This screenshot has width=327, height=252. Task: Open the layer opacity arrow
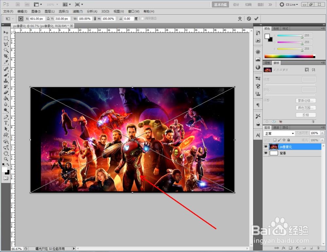(322, 133)
